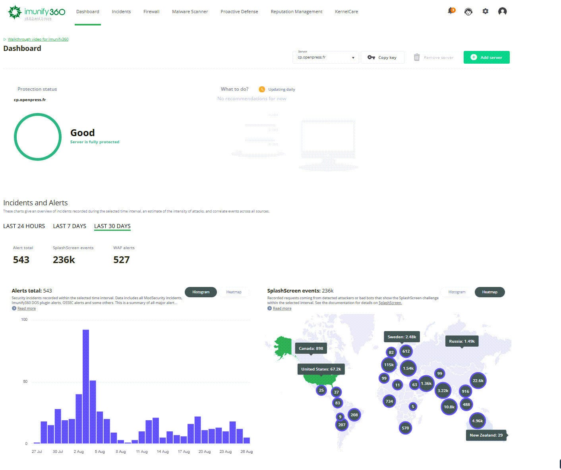Screen dimensions: 561x470
Task: Click the SplashScreen events value 236k
Action: point(64,260)
